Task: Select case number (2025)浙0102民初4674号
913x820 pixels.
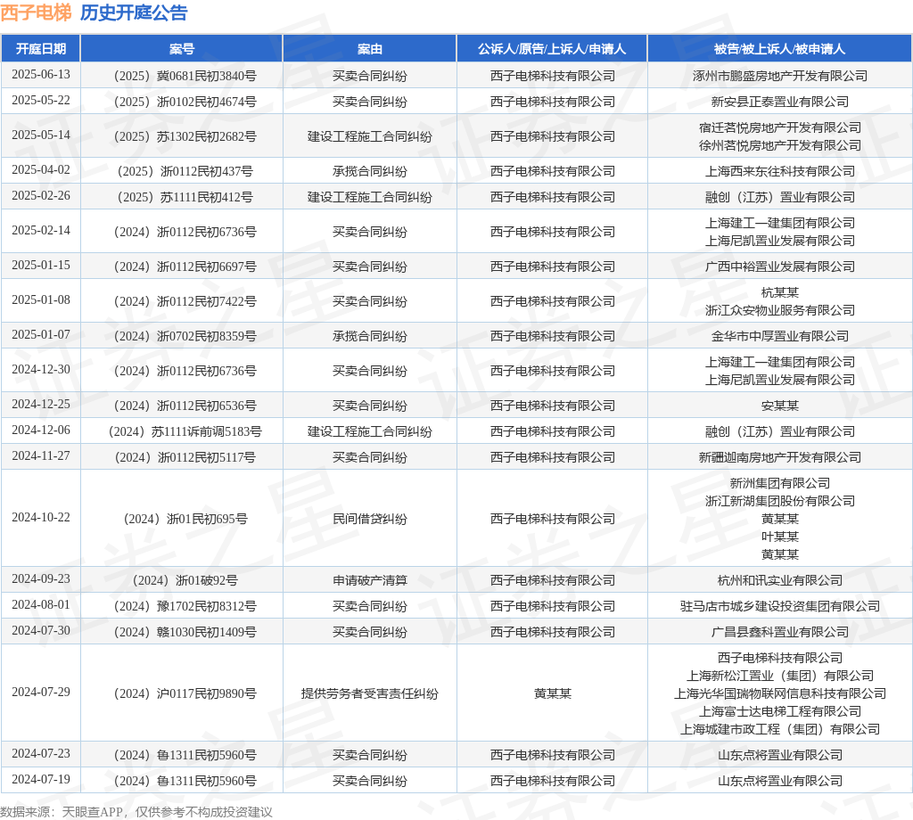Action: click(182, 102)
